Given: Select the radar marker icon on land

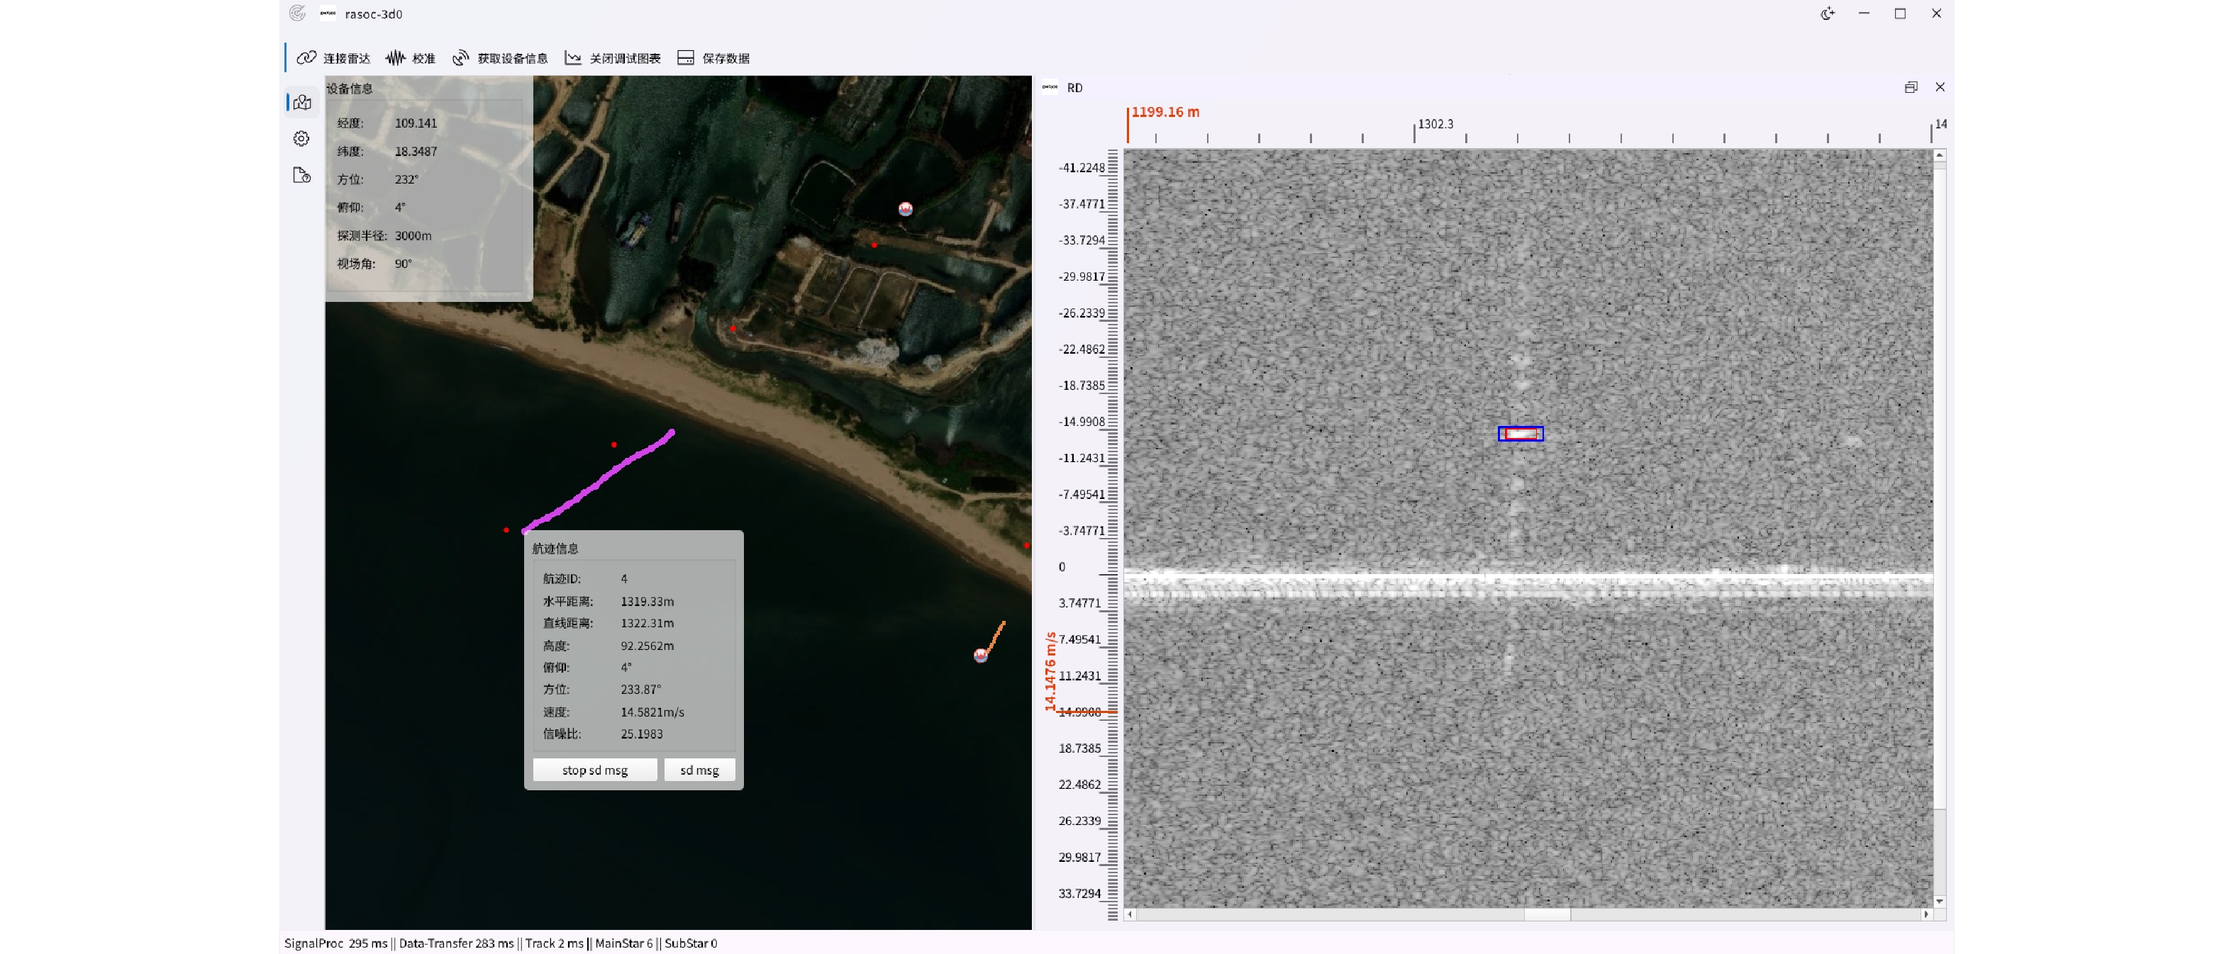Looking at the screenshot, I should [906, 209].
